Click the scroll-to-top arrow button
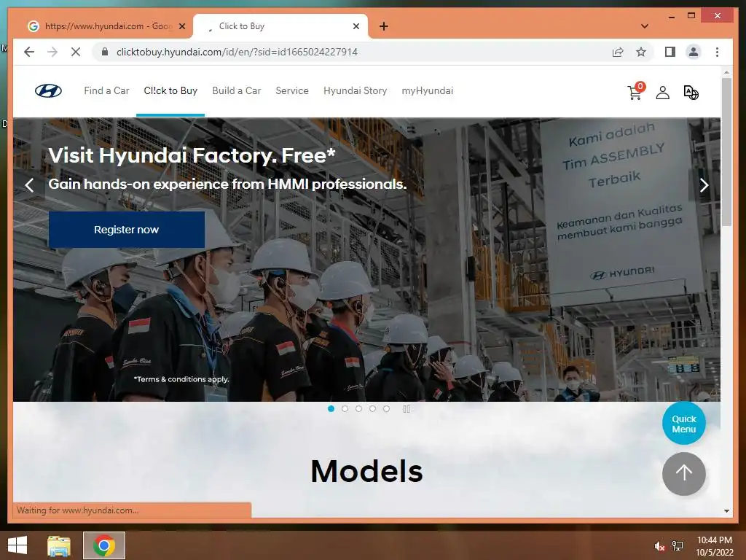The height and width of the screenshot is (560, 746). pyautogui.click(x=683, y=473)
